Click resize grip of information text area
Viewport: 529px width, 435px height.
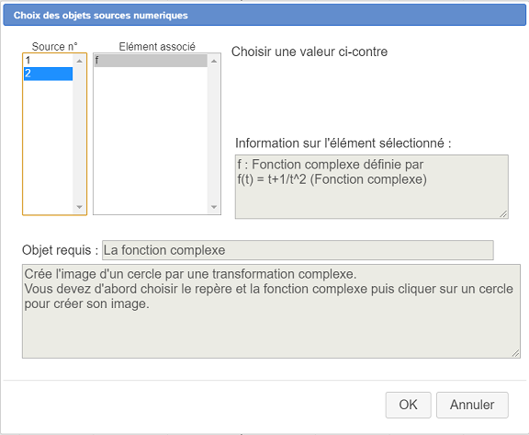503,214
